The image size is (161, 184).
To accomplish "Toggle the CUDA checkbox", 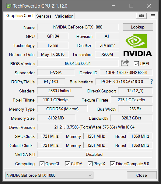I will tap(68, 164).
